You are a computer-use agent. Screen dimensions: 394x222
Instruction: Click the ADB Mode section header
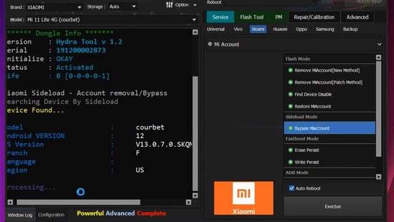pos(297,173)
